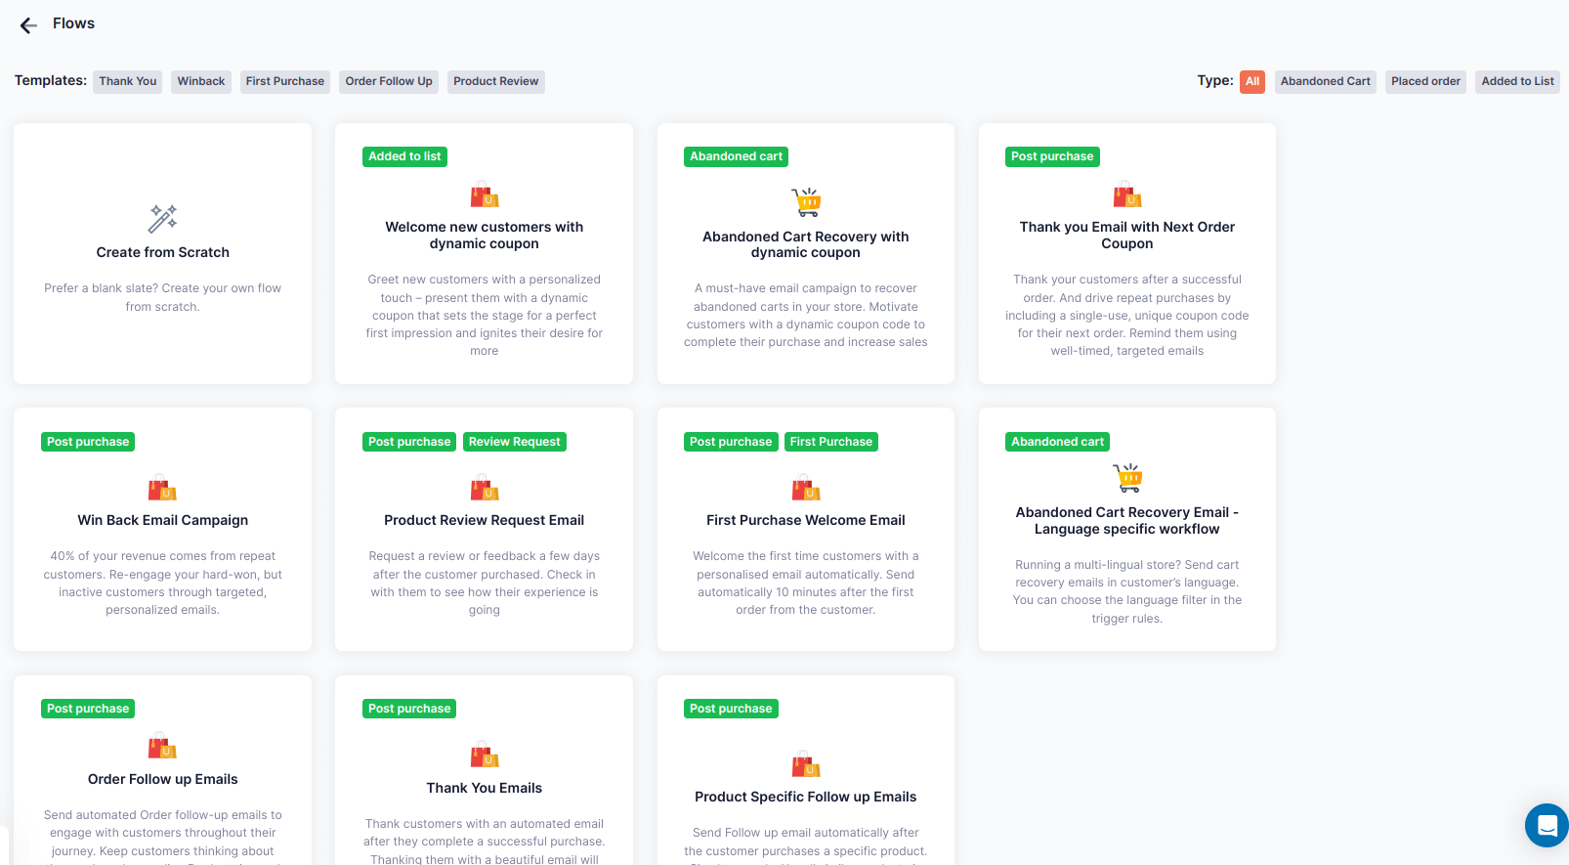Click the cart icon on Language specific workflow card
The height and width of the screenshot is (865, 1569).
point(1126,477)
